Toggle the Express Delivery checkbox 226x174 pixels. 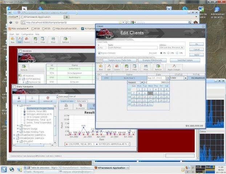pyautogui.click(x=100, y=53)
